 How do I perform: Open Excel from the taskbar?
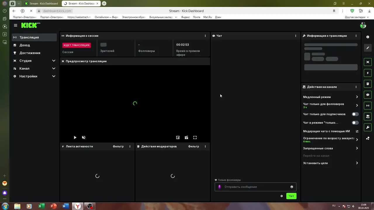tap(41, 206)
